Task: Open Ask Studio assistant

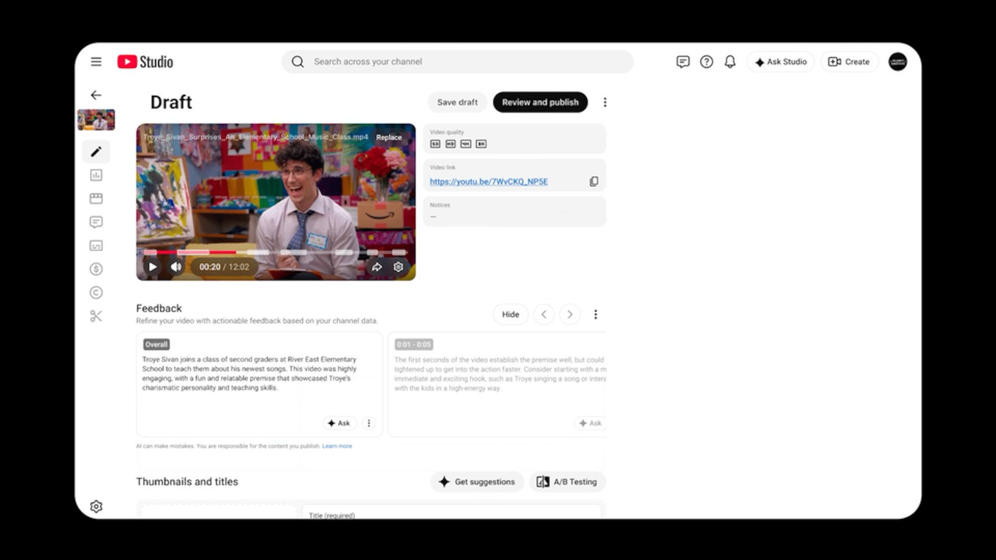Action: click(x=781, y=62)
